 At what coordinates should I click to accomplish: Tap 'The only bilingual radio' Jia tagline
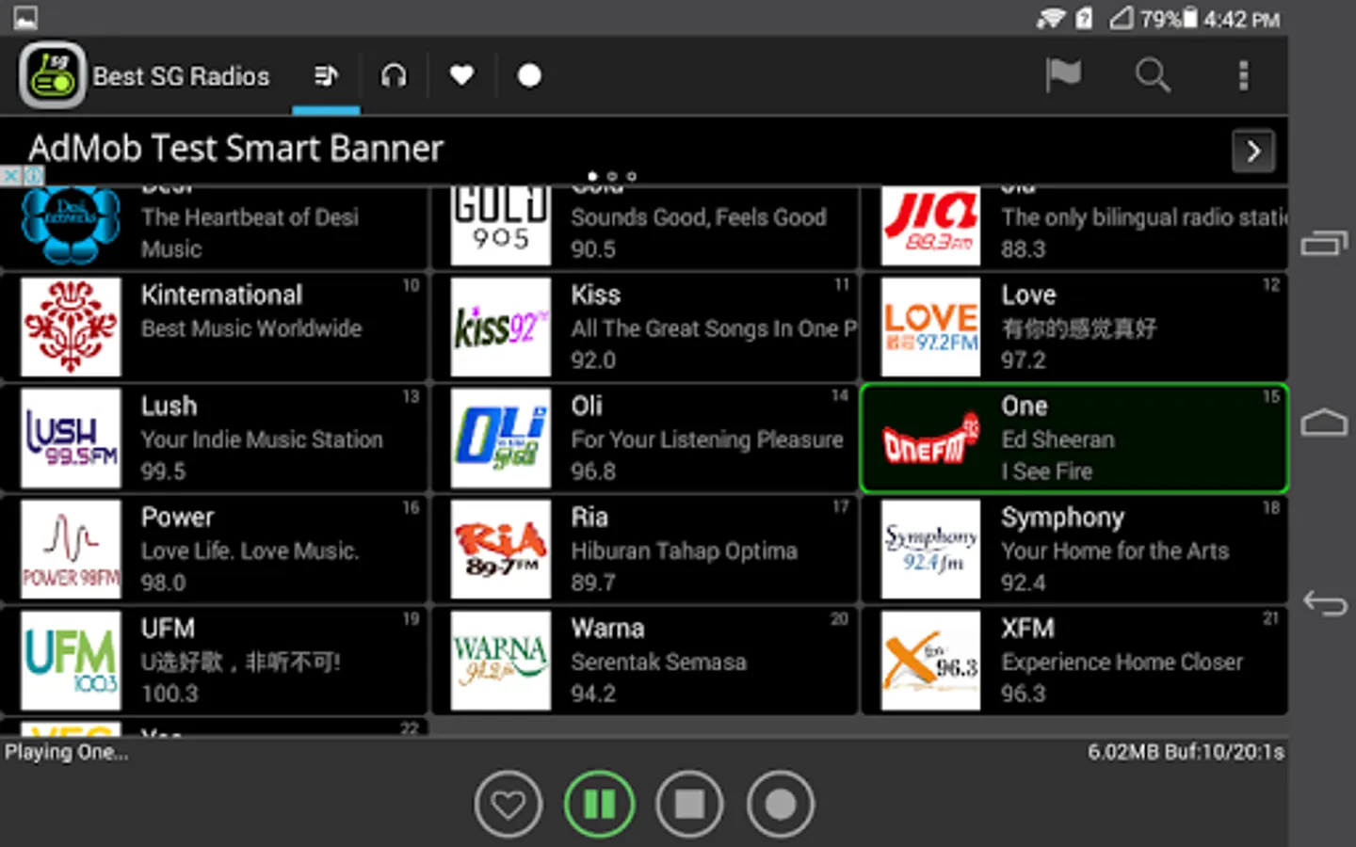(1144, 217)
